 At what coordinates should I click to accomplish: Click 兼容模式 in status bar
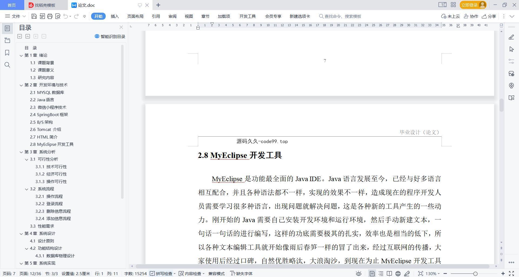tap(216, 273)
